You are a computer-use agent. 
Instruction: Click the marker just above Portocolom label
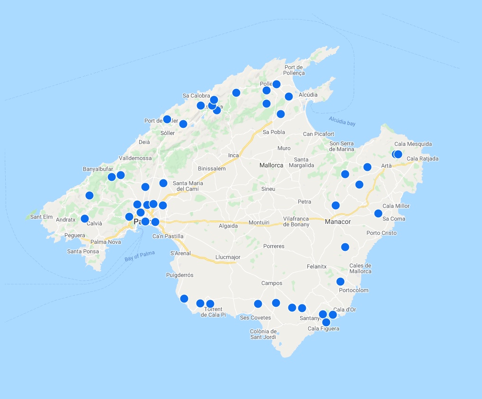[x=340, y=282]
